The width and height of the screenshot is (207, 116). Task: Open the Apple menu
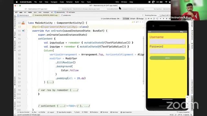pyautogui.click(x=16, y=2)
